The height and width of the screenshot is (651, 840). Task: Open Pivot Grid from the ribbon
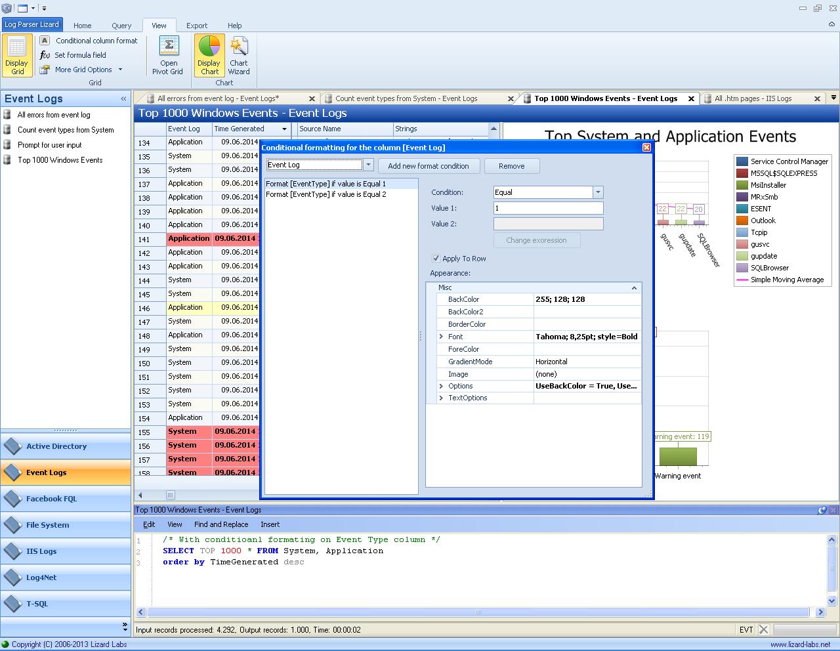[x=168, y=55]
